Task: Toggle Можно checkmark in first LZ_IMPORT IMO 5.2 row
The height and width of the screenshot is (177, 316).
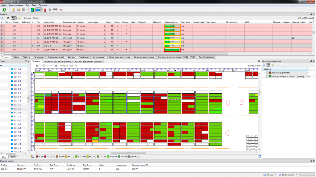Action: tap(118, 26)
